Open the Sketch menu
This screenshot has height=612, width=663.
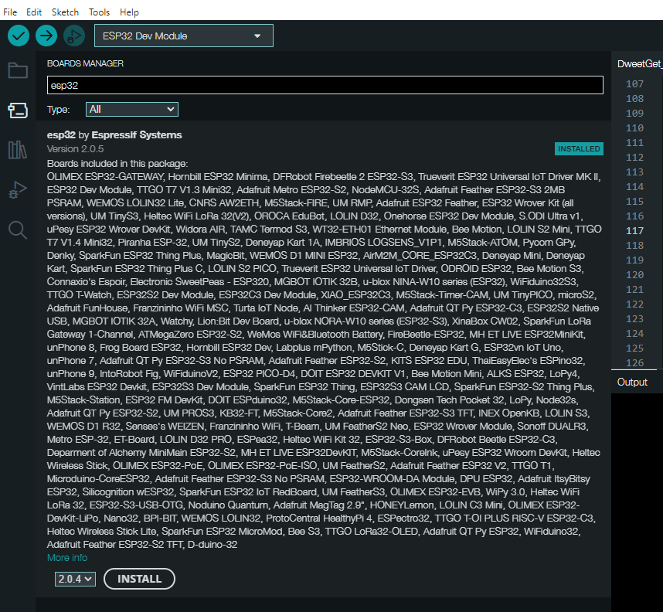point(65,12)
